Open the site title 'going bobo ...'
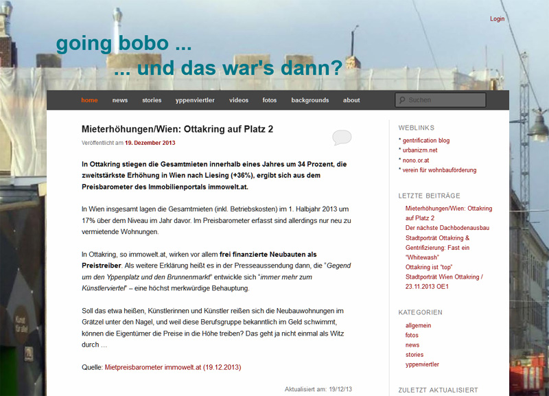This screenshot has height=396, width=549. (124, 43)
